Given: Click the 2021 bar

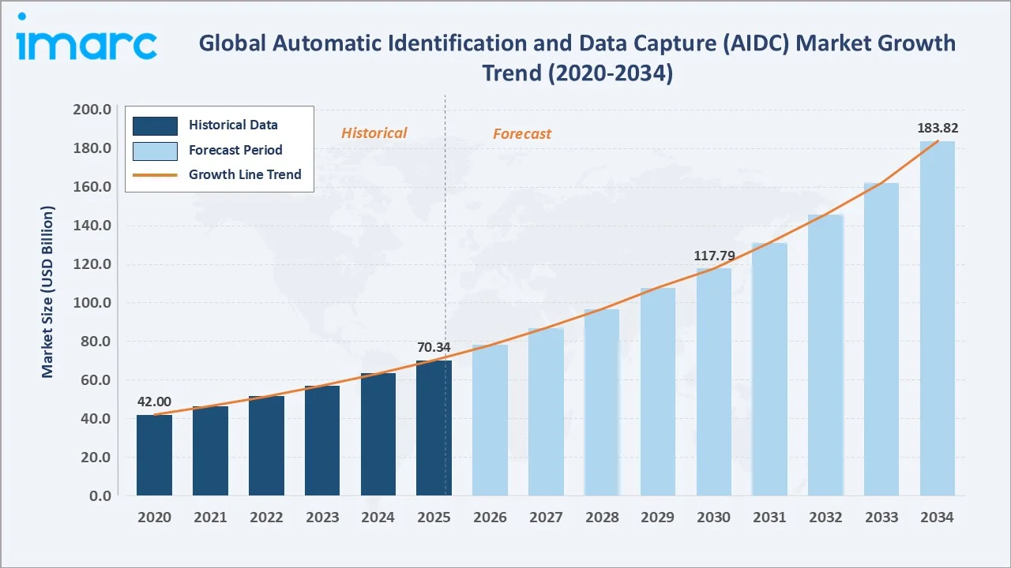Looking at the screenshot, I should point(210,451).
